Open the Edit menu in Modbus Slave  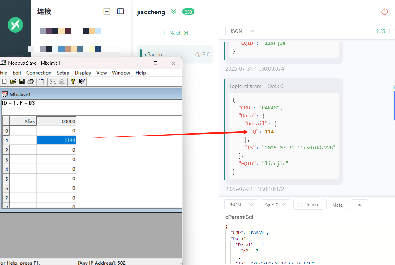pyautogui.click(x=17, y=73)
